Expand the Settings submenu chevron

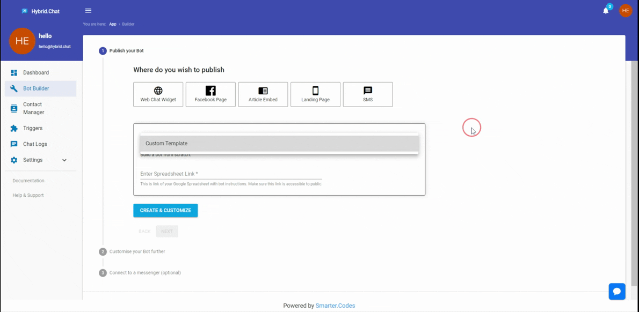click(x=64, y=160)
